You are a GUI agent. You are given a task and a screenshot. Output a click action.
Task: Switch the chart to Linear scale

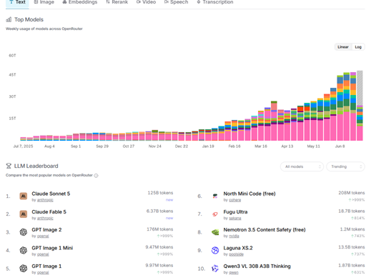tap(343, 47)
